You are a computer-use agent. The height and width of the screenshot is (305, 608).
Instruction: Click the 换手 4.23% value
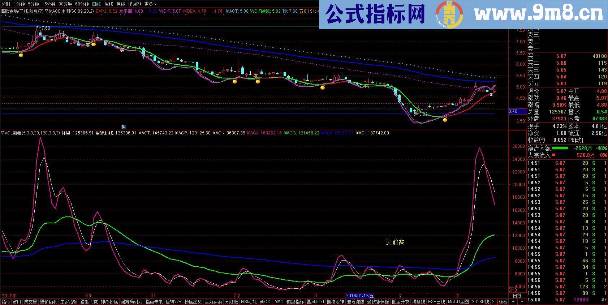[x=559, y=126]
